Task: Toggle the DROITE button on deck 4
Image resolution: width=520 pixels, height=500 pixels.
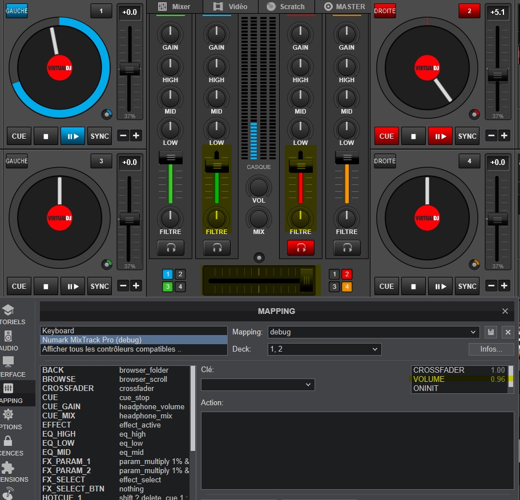Action: (385, 161)
